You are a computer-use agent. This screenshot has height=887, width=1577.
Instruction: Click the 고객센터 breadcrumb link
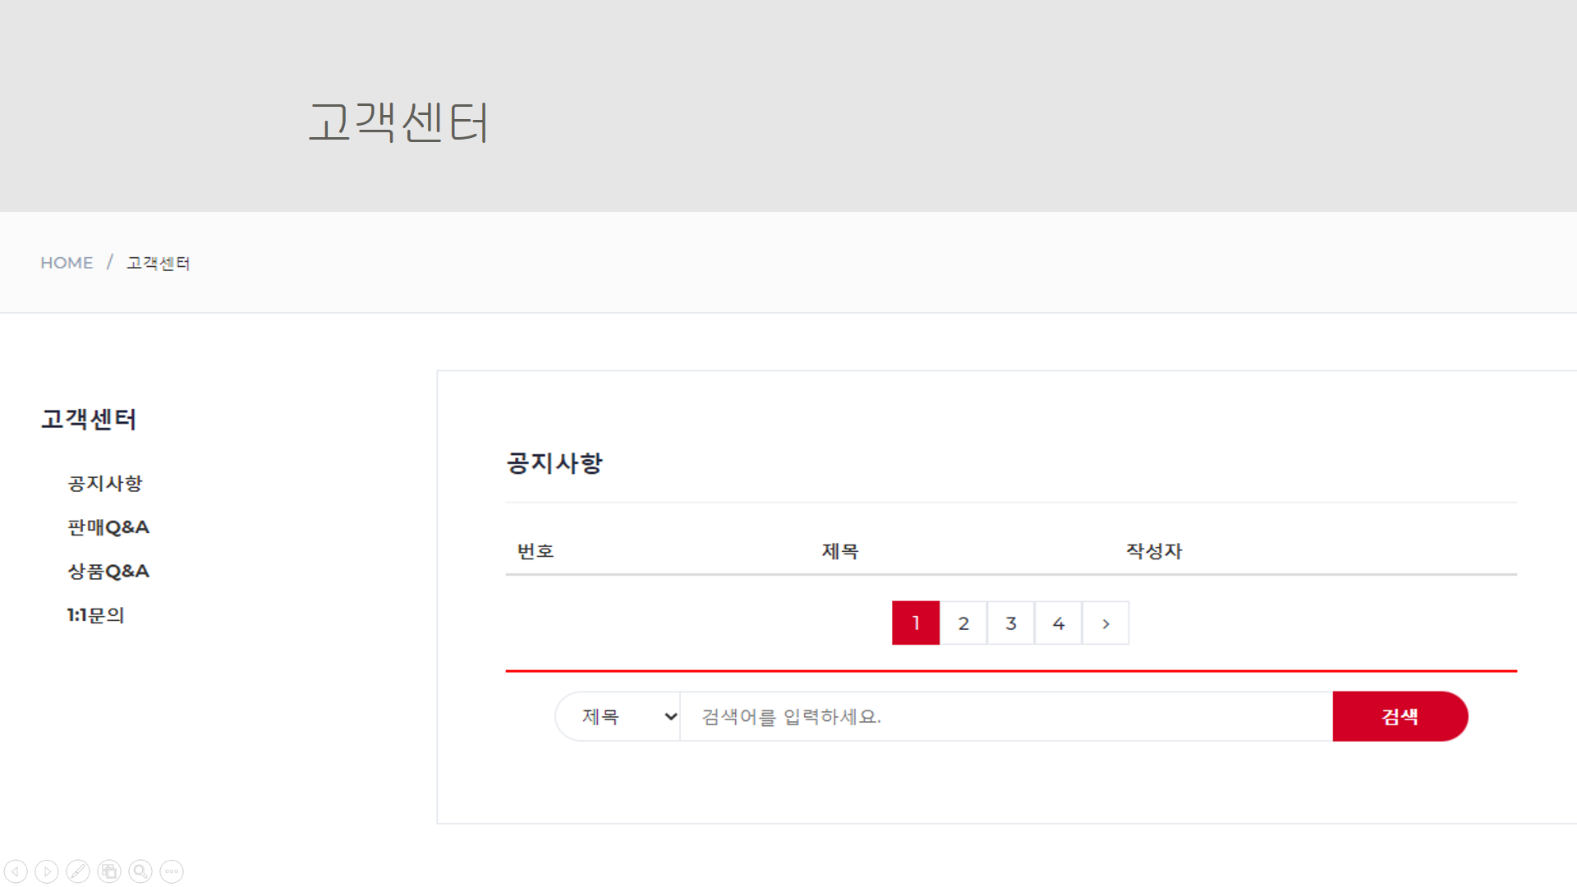pyautogui.click(x=159, y=263)
